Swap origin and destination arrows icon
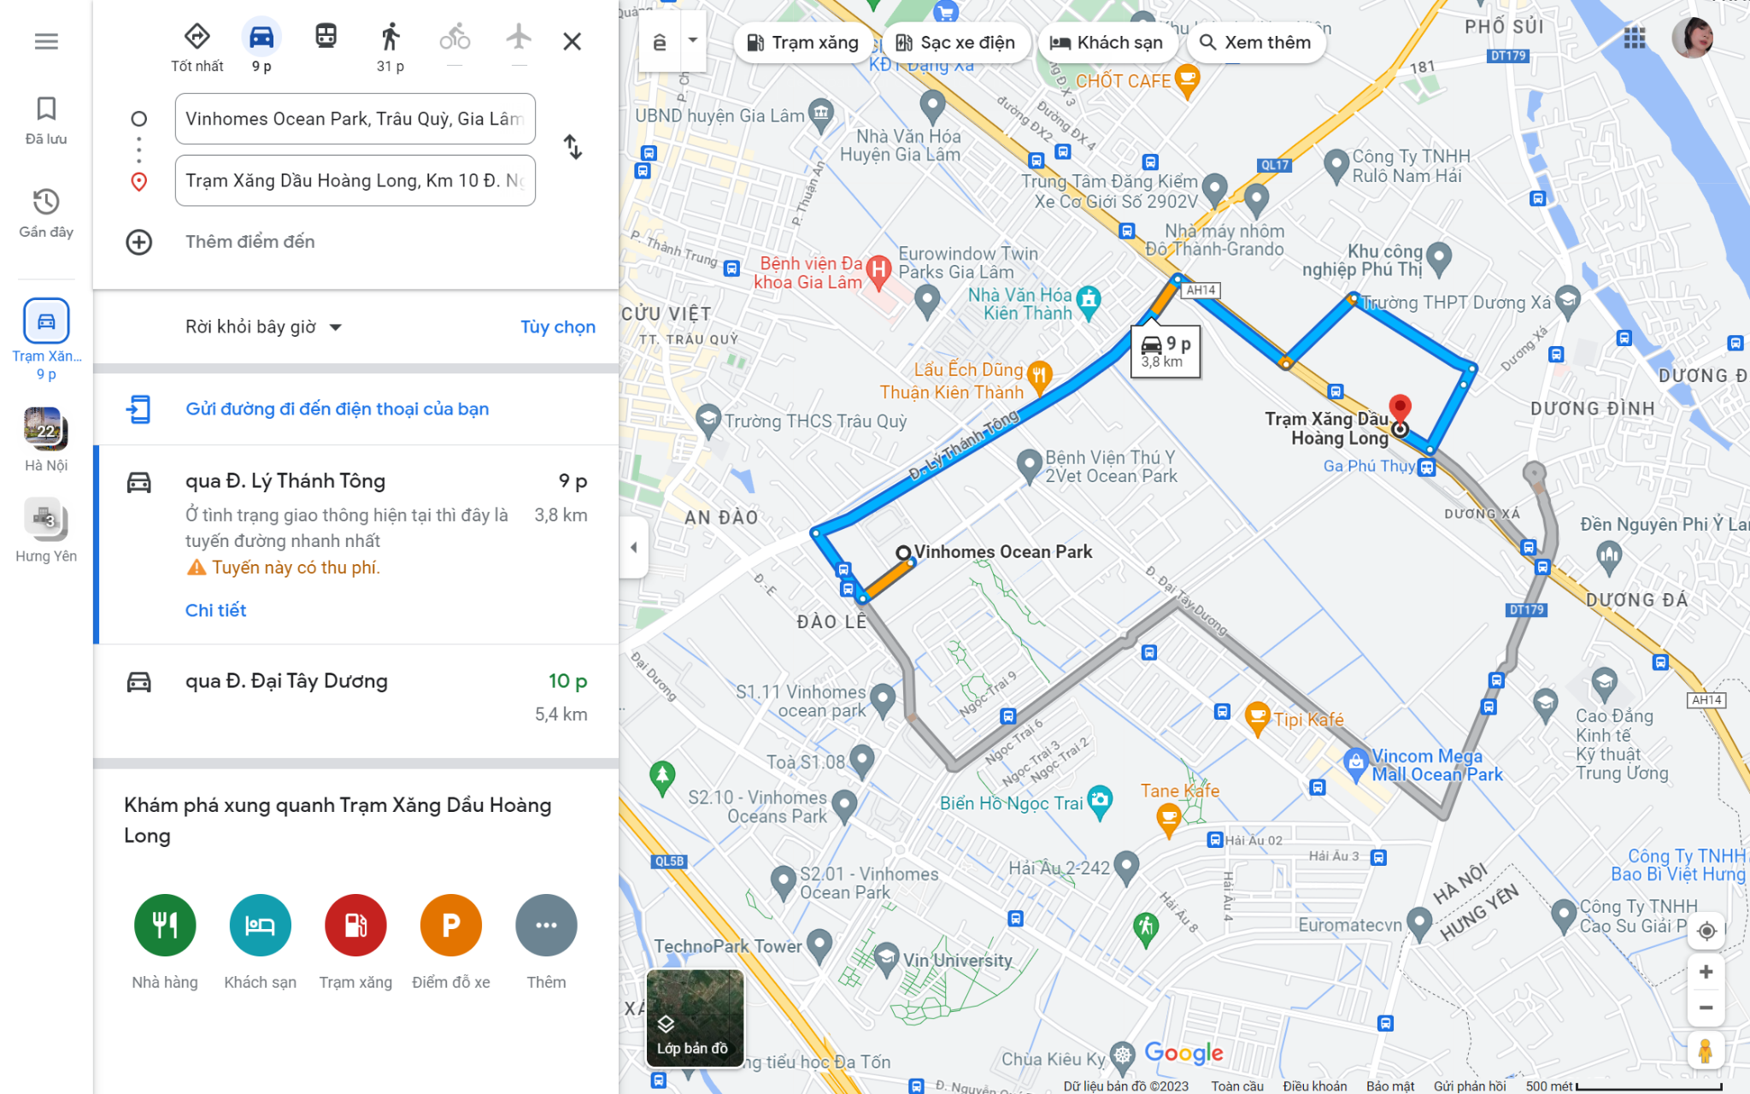This screenshot has width=1750, height=1094. pos(573,148)
